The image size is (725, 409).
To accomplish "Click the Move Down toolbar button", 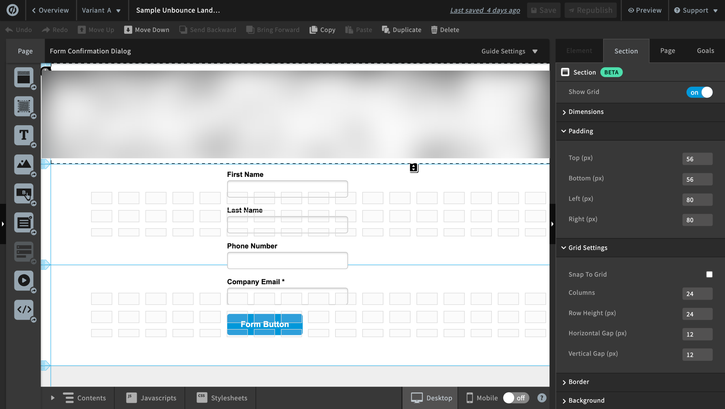I will point(146,30).
